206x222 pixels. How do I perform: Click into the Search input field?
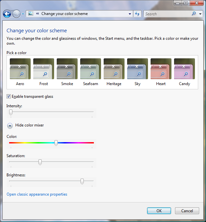[168, 14]
